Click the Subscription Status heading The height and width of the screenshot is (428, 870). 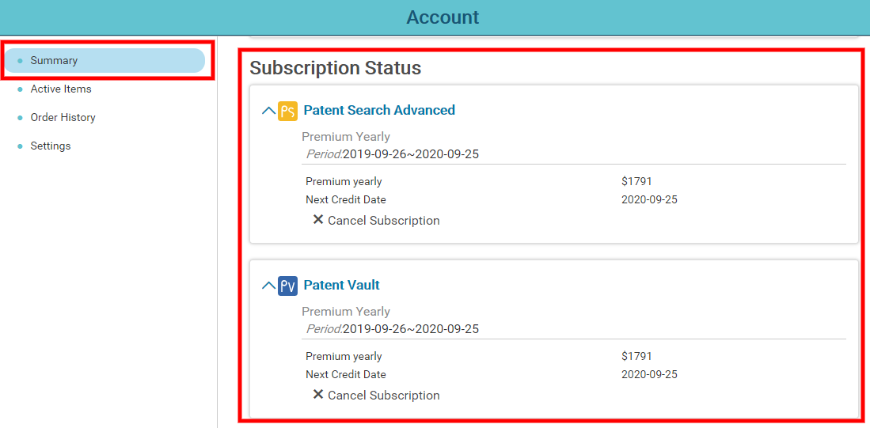(x=335, y=67)
